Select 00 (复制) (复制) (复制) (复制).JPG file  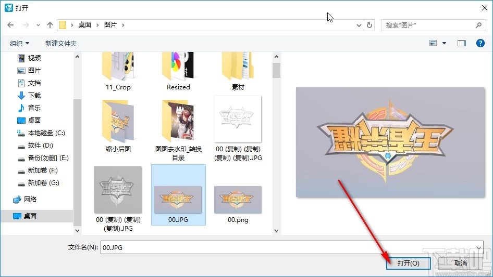[x=238, y=128]
